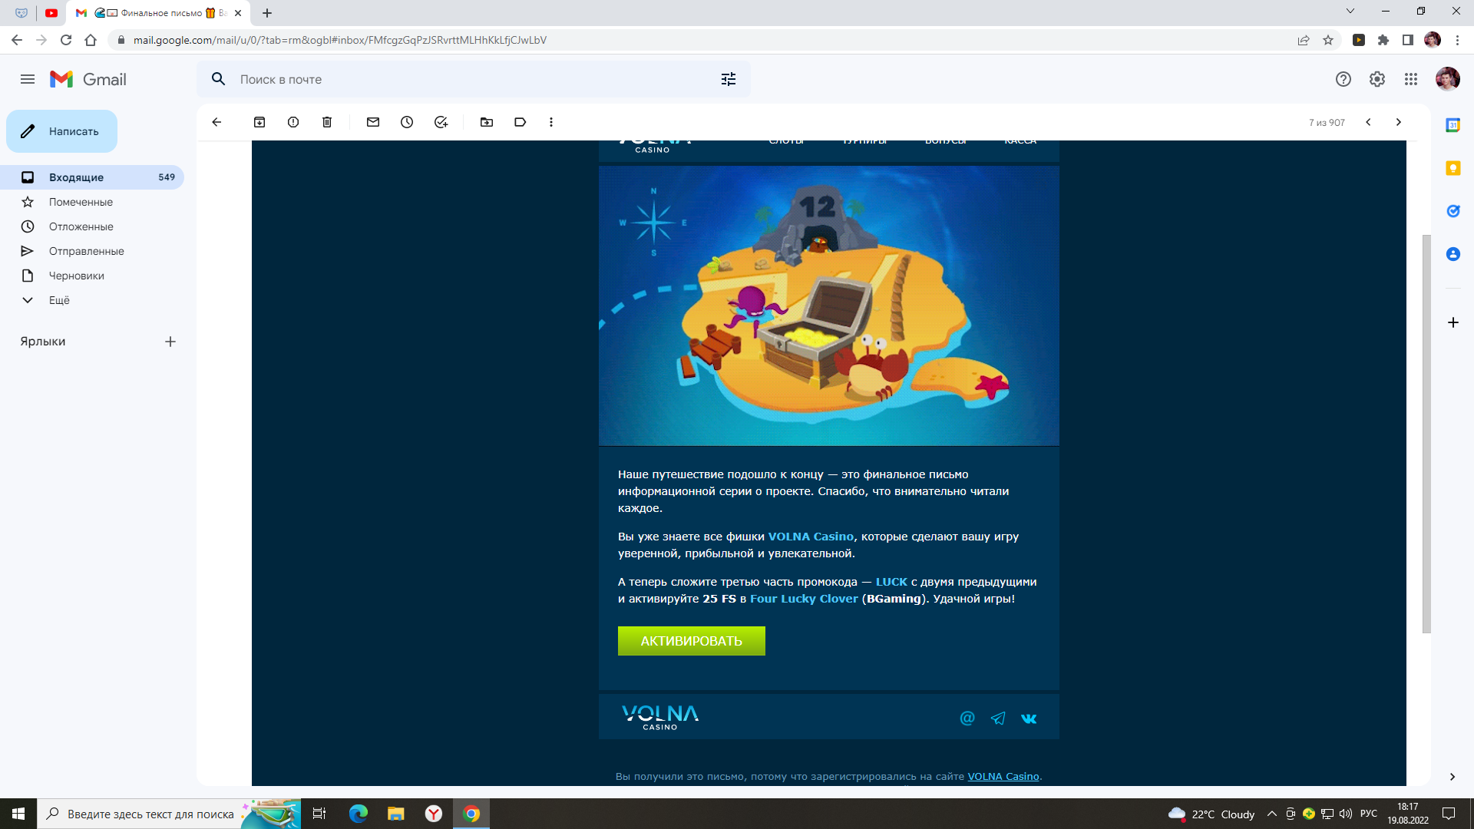Go to the older email (right chevron)
The width and height of the screenshot is (1474, 829).
click(x=1399, y=122)
